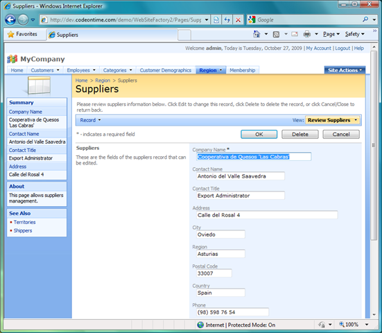Click the Internet zone globe icon
Image resolution: width=382 pixels, height=333 pixels.
pos(200,325)
